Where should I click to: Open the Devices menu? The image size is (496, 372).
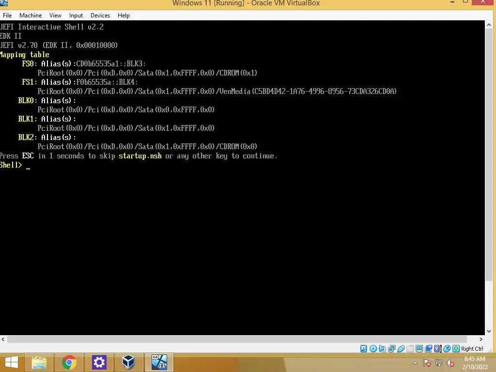[x=100, y=15]
